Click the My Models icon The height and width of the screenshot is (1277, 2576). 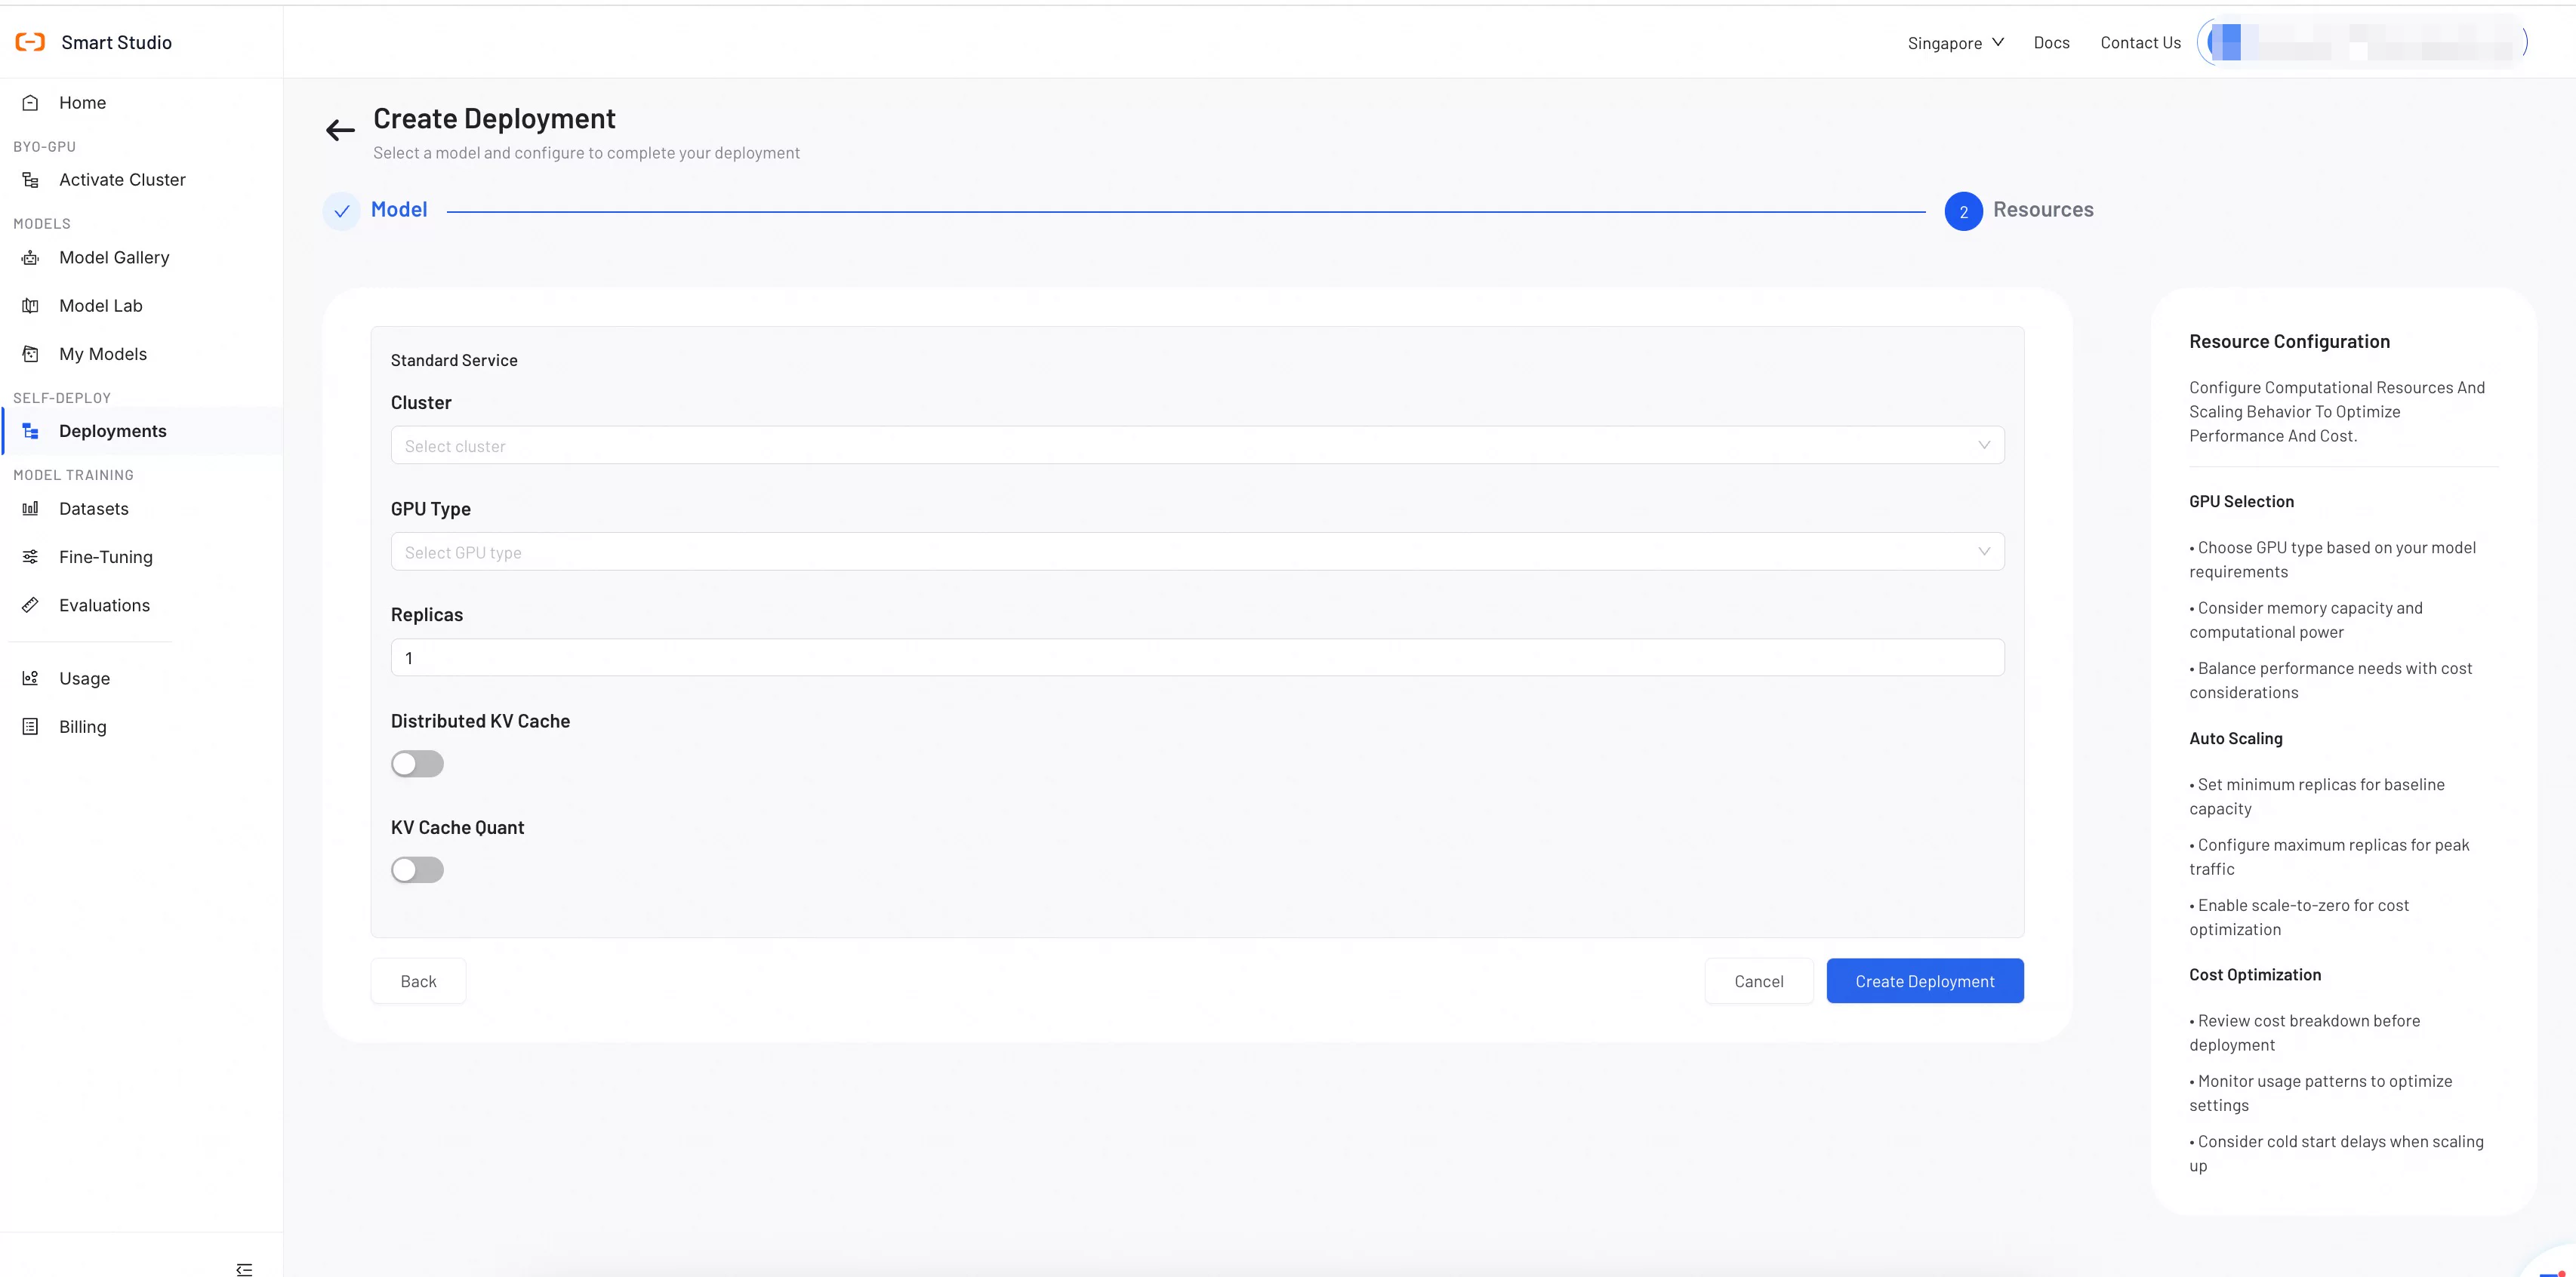click(x=30, y=354)
